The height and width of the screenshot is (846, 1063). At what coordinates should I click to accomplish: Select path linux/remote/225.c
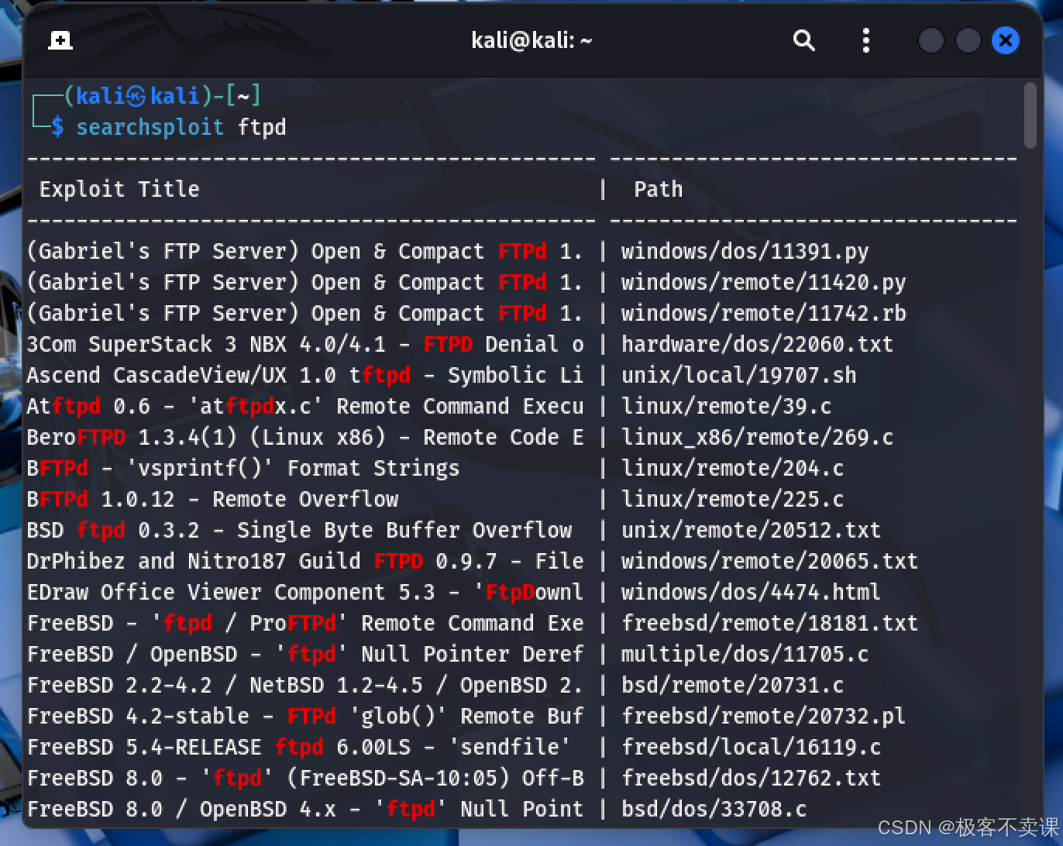(732, 499)
